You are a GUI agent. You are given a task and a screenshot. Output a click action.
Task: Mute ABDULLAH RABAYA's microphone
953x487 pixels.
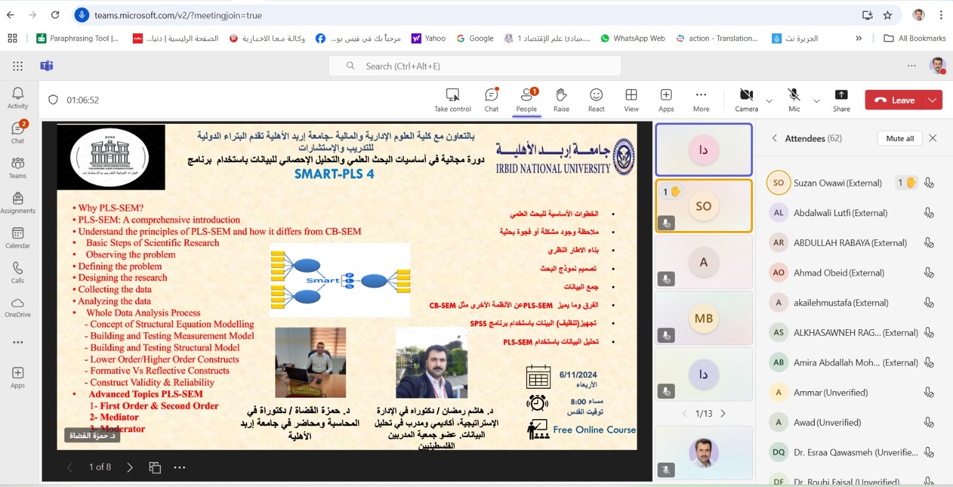929,242
